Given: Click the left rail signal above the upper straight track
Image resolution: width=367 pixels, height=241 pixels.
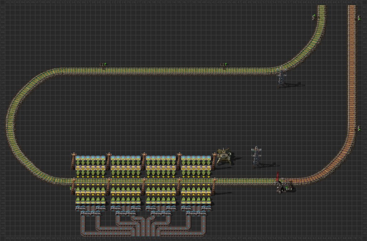Looking at the screenshot, I should click(x=103, y=65).
